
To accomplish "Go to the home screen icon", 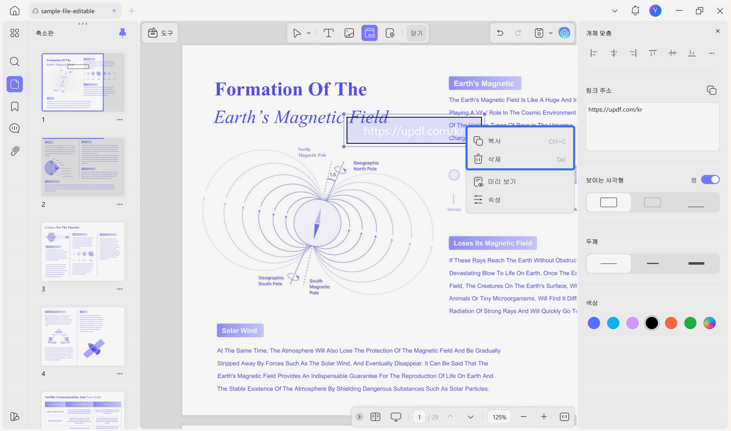I will [x=15, y=11].
